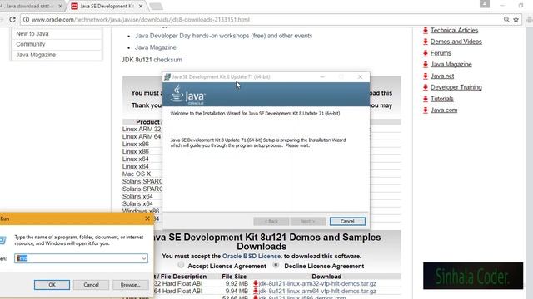Click download icon beside Demos and Videos
533x299 pixels.
(426, 42)
